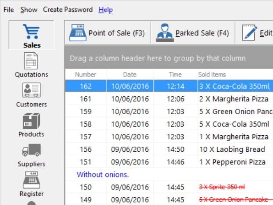
Task: Sort by the Number column header
Action: pos(86,74)
